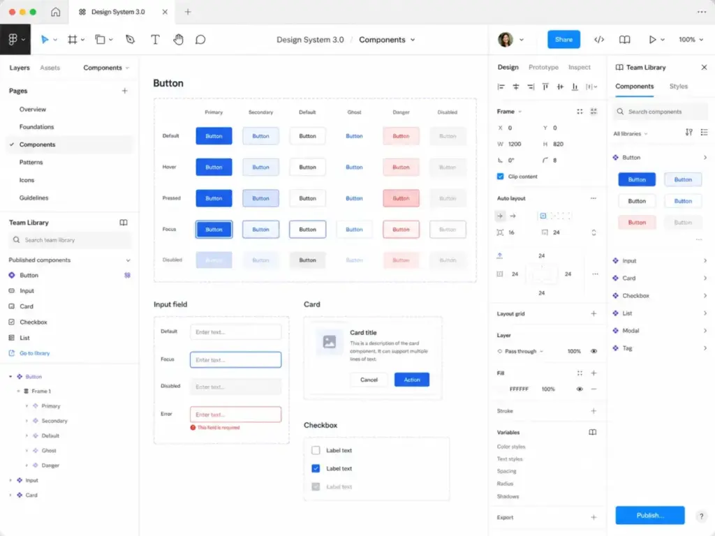Click the sort icon in Team Library
The height and width of the screenshot is (536, 715).
pyautogui.click(x=689, y=132)
